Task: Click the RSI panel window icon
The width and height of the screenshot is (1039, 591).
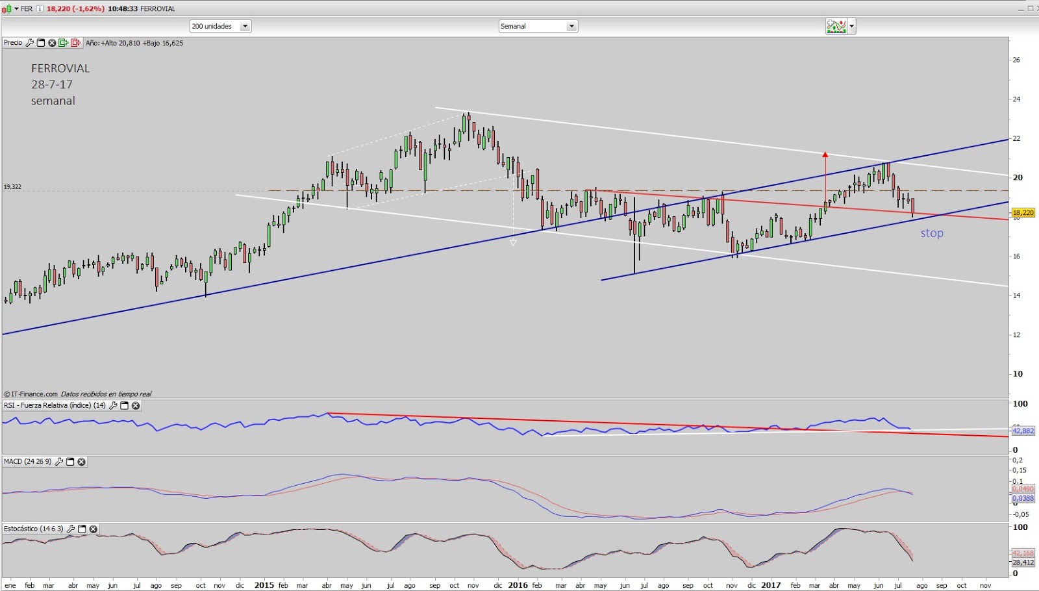Action: 125,406
